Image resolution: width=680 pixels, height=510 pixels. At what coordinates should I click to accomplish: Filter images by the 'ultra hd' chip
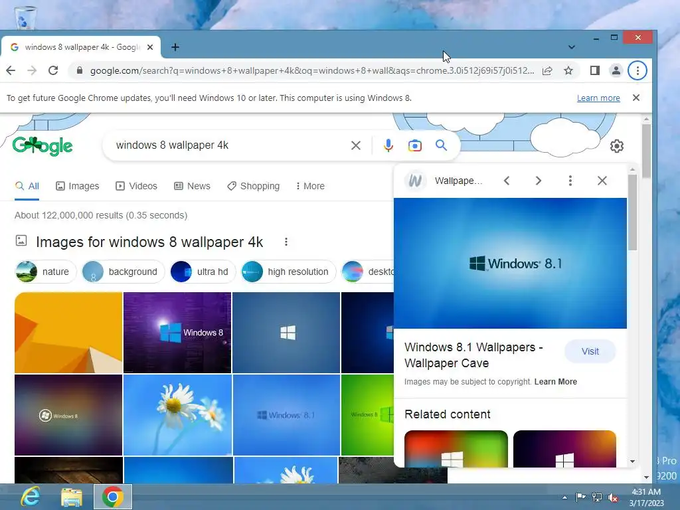203,272
